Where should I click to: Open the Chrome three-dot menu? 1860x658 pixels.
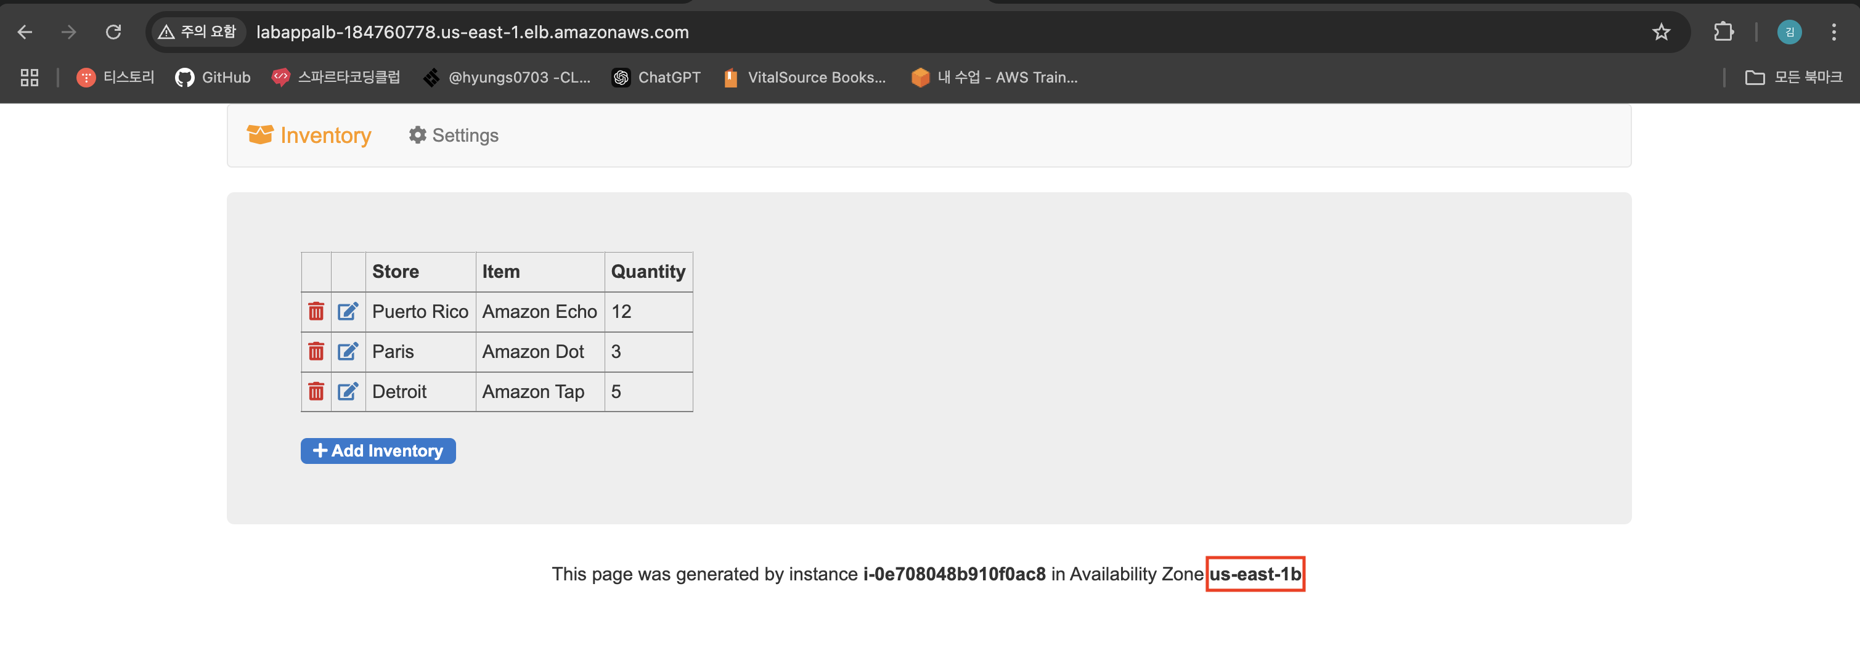click(x=1833, y=33)
